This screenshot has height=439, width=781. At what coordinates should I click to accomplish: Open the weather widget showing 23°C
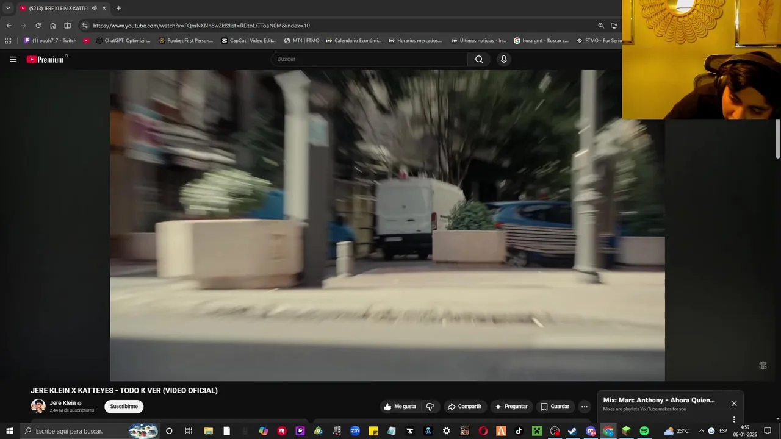point(676,431)
